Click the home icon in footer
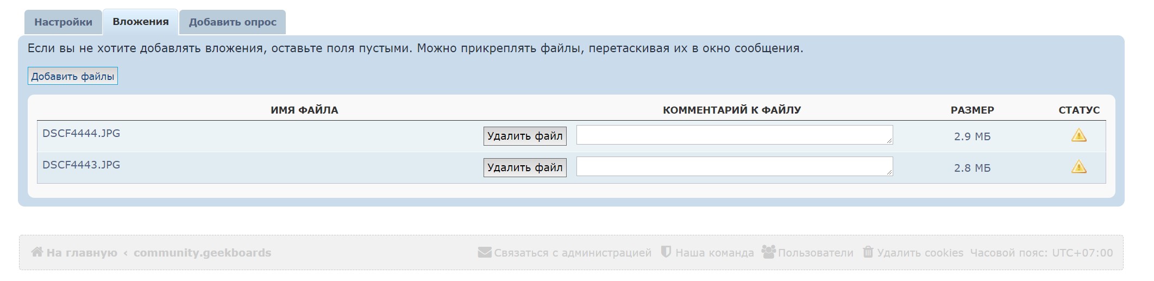The width and height of the screenshot is (1154, 281). coord(37,252)
